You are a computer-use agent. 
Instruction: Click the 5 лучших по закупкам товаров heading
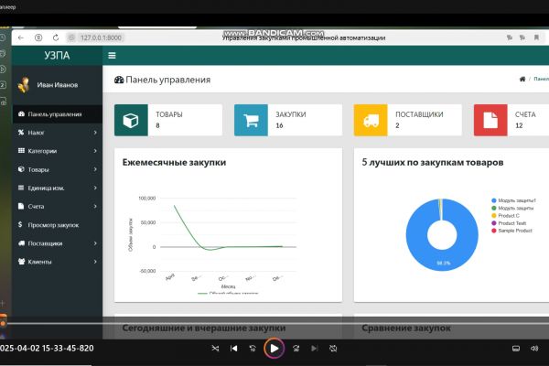coord(433,163)
